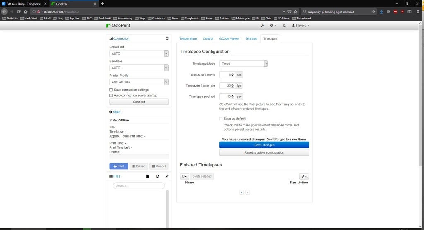Open the Tinkerboard bookmarks folder
Image resolution: width=424 pixels, height=230 pixels.
pos(301,19)
